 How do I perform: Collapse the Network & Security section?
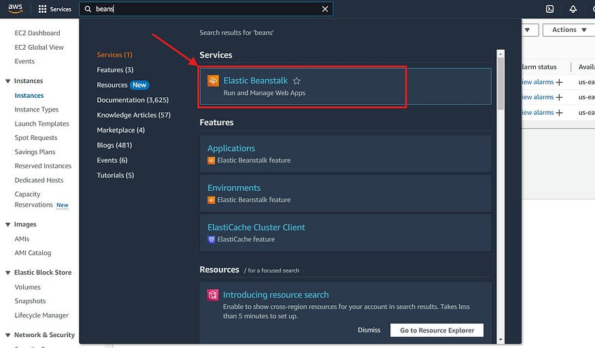coord(8,335)
